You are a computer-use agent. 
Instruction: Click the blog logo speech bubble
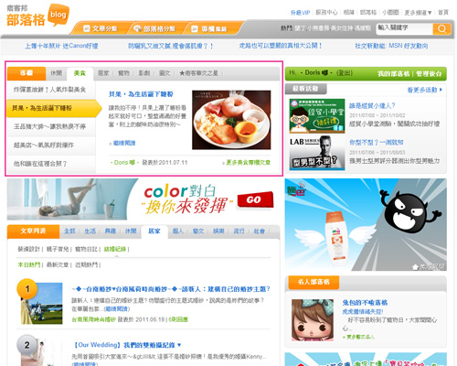58,15
